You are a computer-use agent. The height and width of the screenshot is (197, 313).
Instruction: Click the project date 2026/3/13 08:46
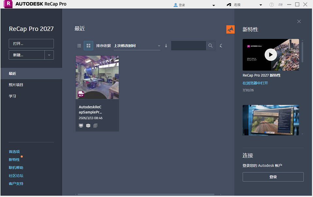coord(90,118)
